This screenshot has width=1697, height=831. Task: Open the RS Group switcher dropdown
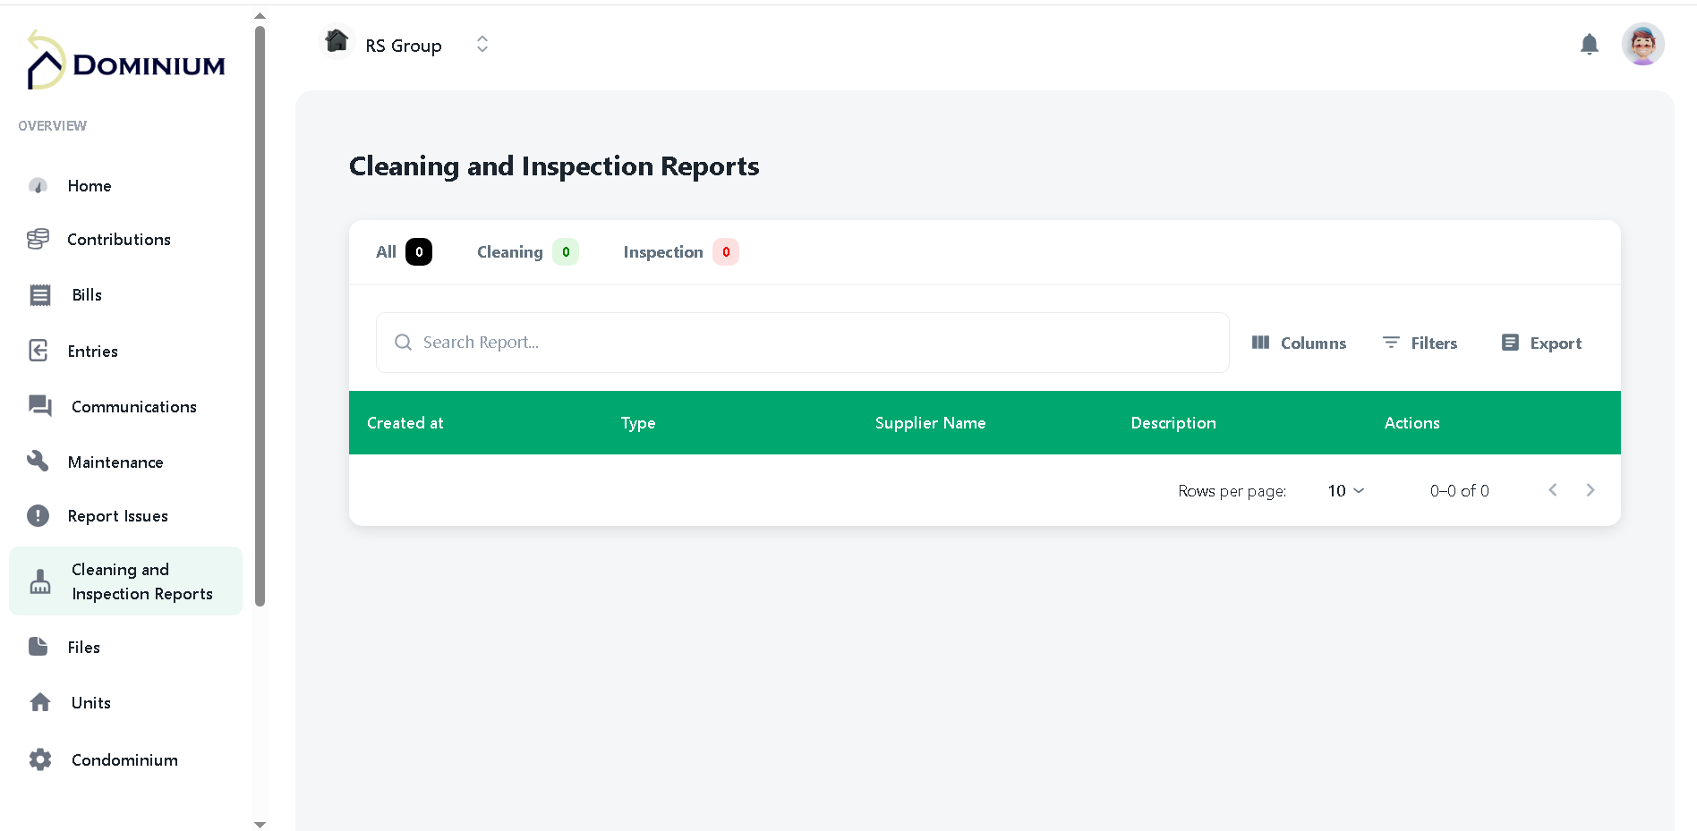click(482, 43)
